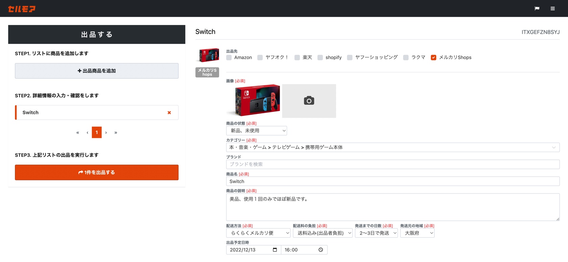Click the メルカリShops gray badge
This screenshot has height=262, width=568.
point(207,72)
